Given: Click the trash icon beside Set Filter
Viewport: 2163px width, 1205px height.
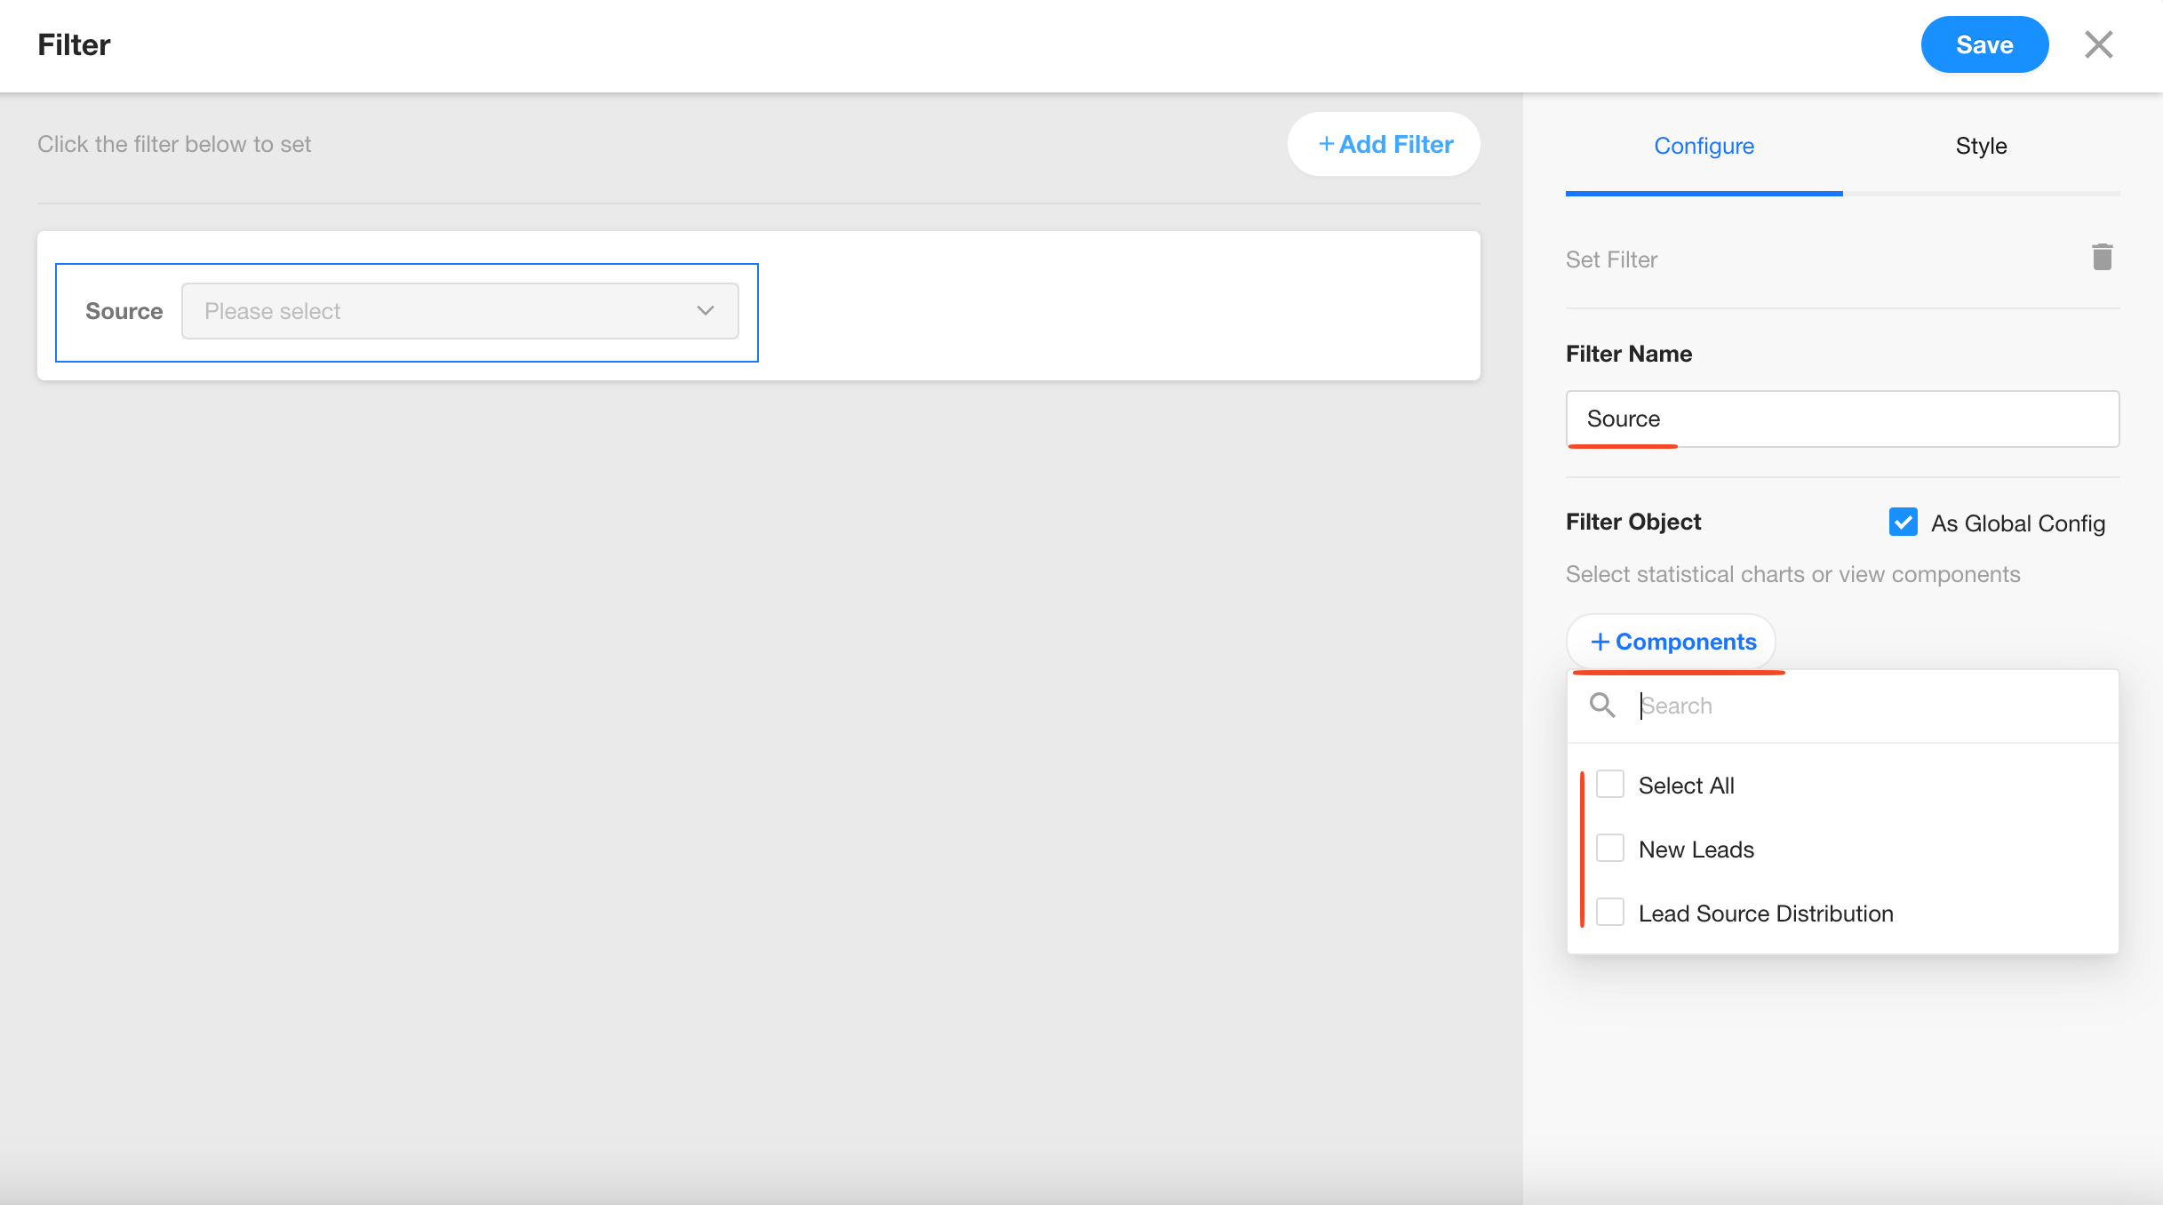Looking at the screenshot, I should click(2102, 258).
